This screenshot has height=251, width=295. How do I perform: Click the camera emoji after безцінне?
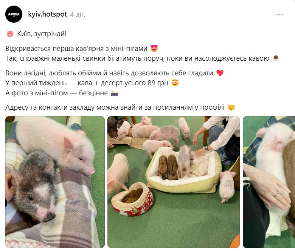click(x=114, y=93)
